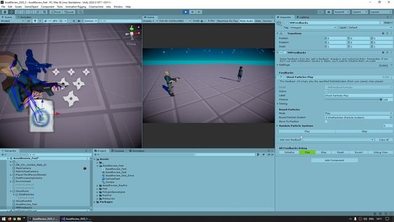Image resolution: width=394 pixels, height=222 pixels.
Task: Open the Layout dropdown
Action: [380, 12]
